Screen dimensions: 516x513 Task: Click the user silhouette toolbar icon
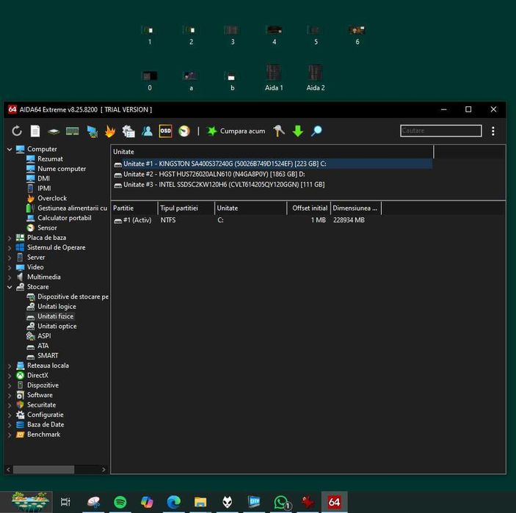tap(147, 131)
